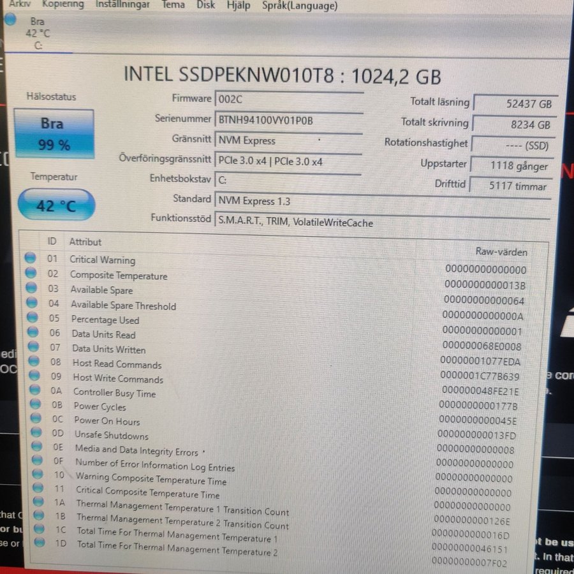Click the blue orb next to Percentage Used
Viewport: 574px width, 574px height.
32,318
